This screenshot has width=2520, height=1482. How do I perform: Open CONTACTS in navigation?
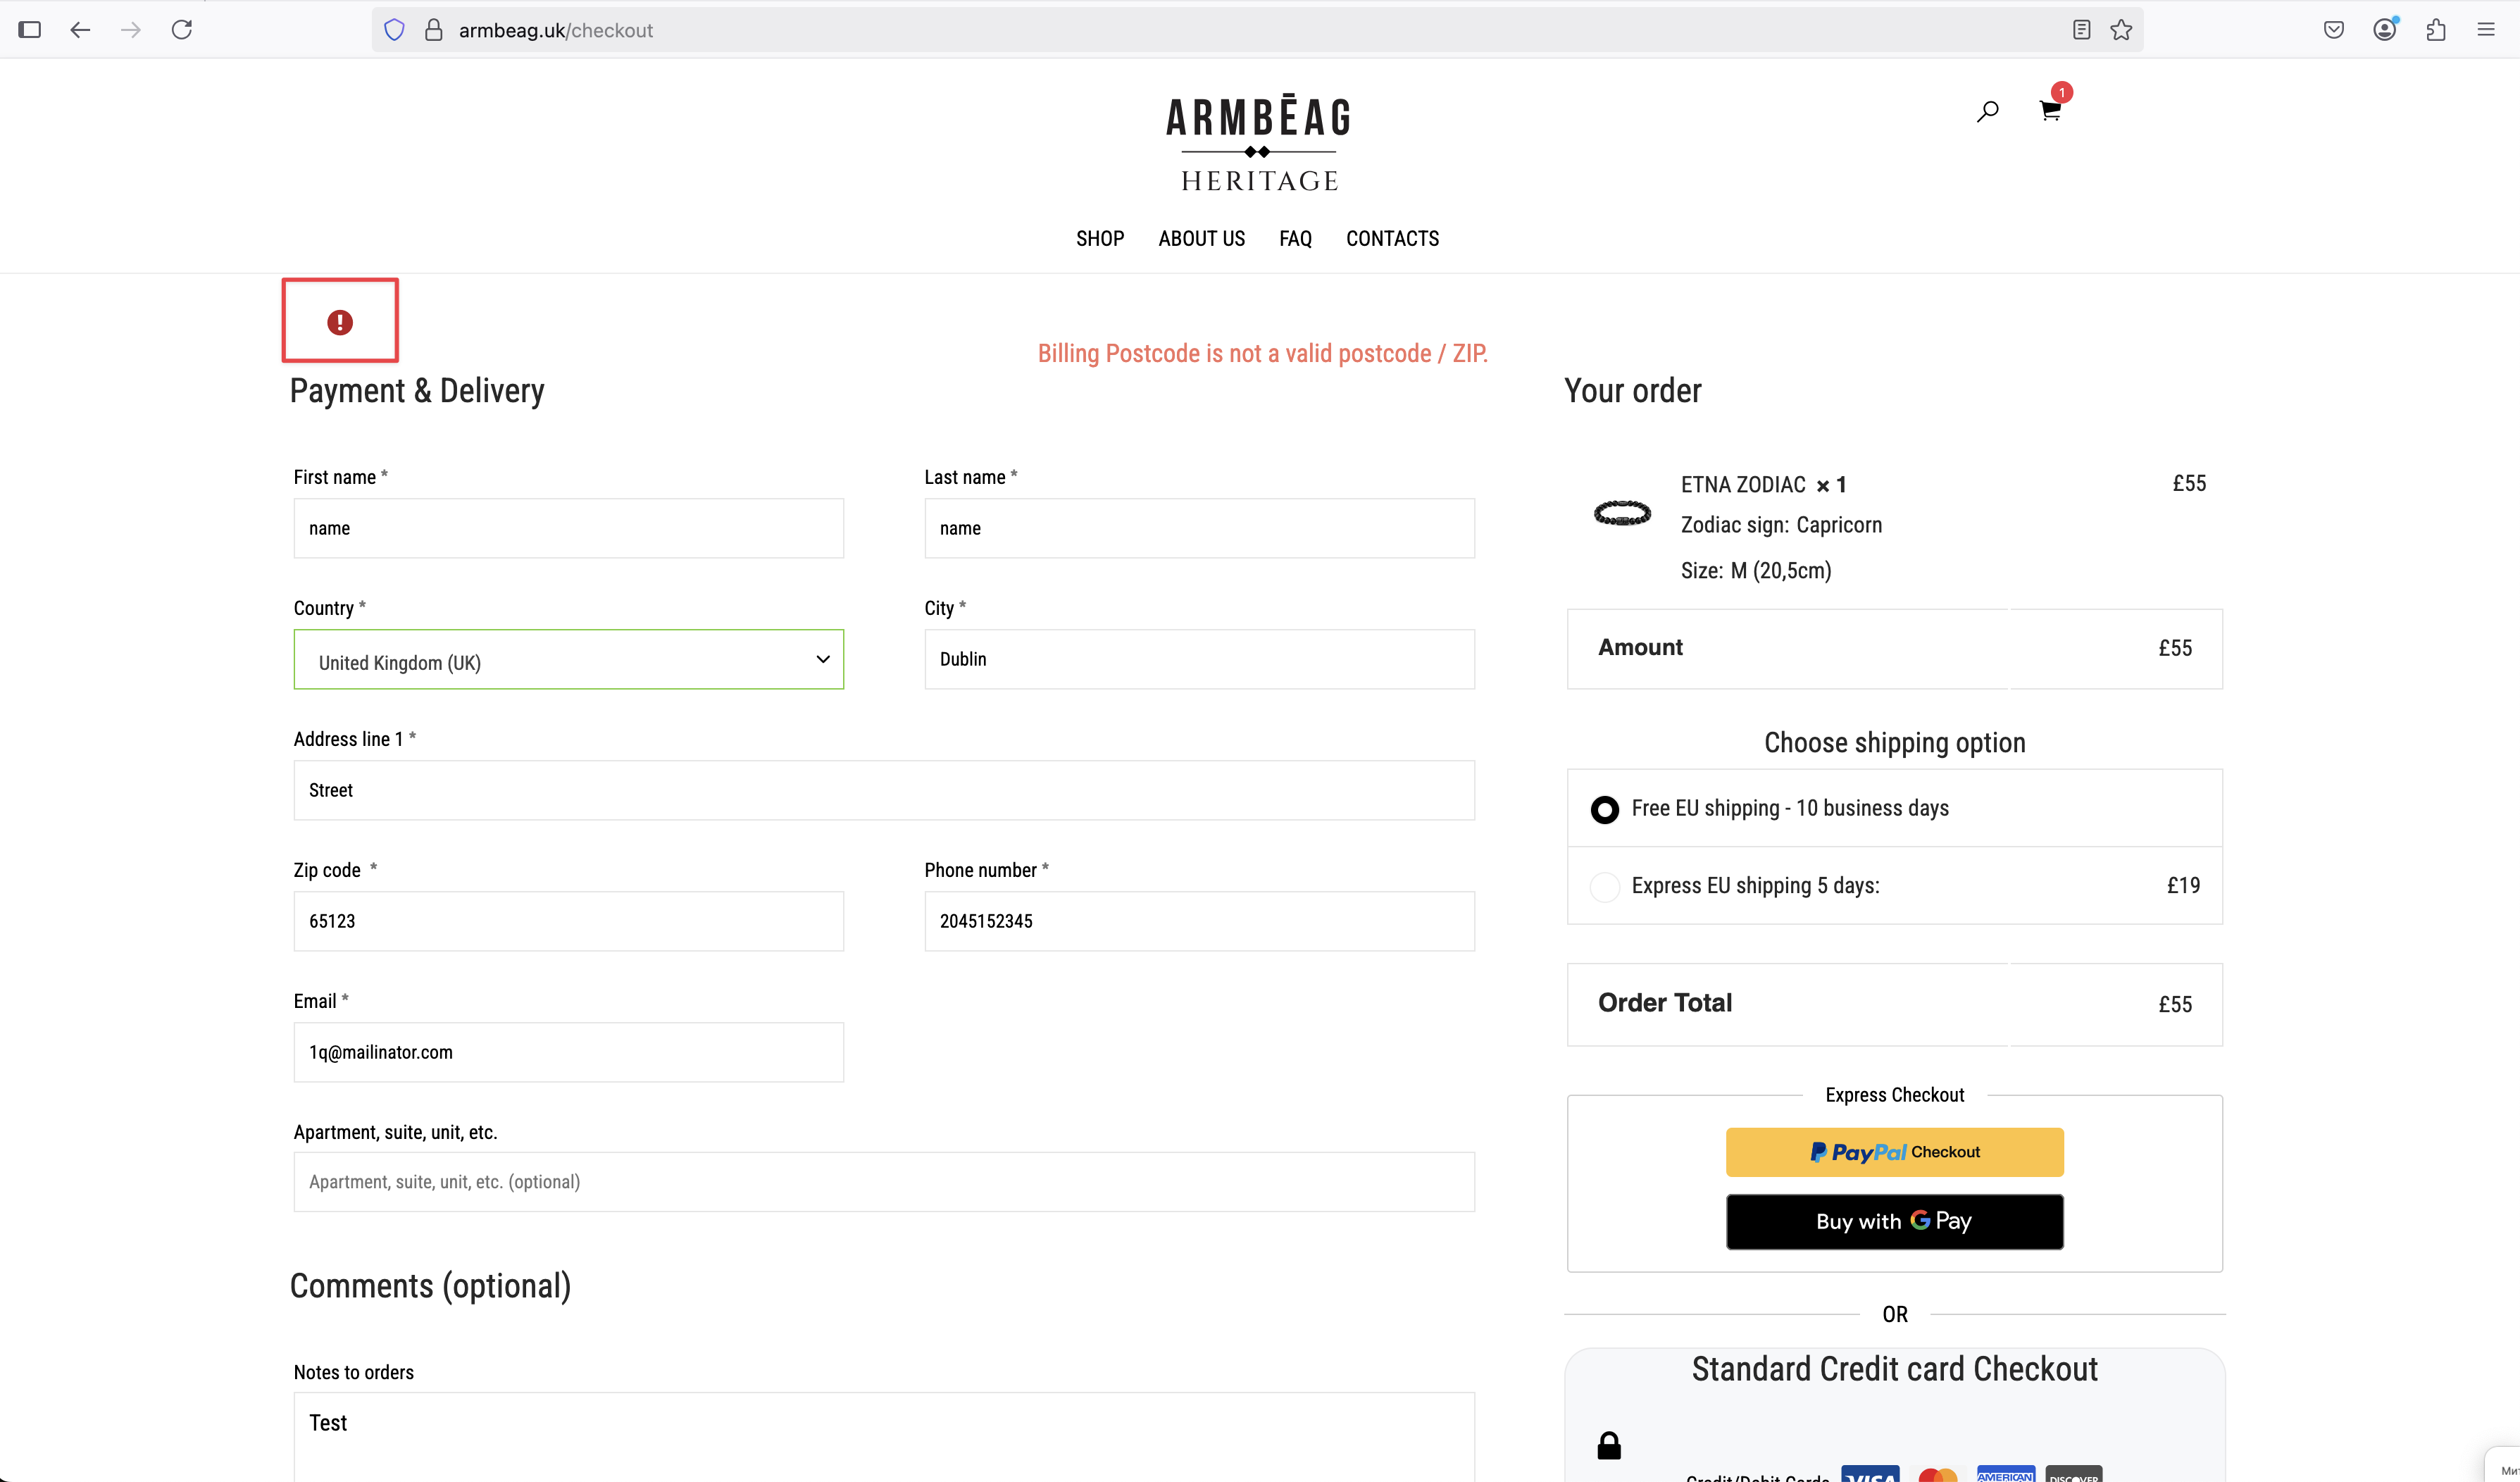tap(1392, 239)
